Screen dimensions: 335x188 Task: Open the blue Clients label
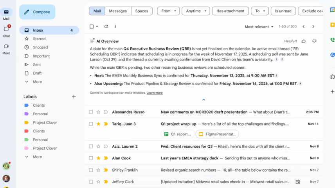[x=39, y=106]
